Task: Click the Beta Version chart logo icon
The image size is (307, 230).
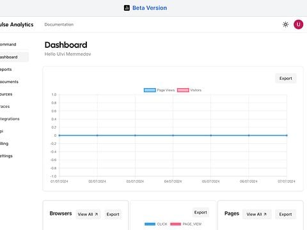Action: coord(127,8)
